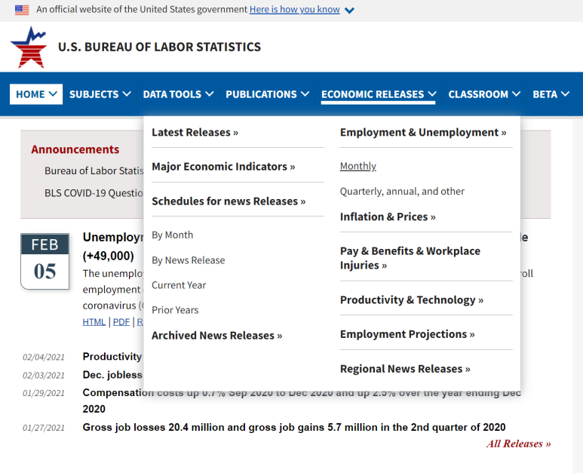Open the SUBJECTS menu

click(x=100, y=94)
